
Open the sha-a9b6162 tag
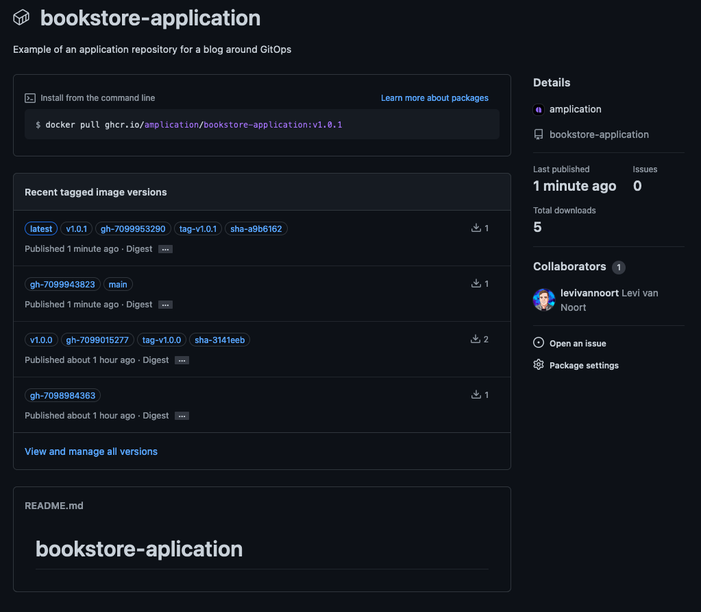click(x=256, y=228)
